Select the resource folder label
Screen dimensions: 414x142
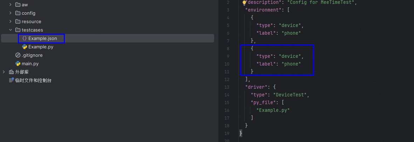32,22
